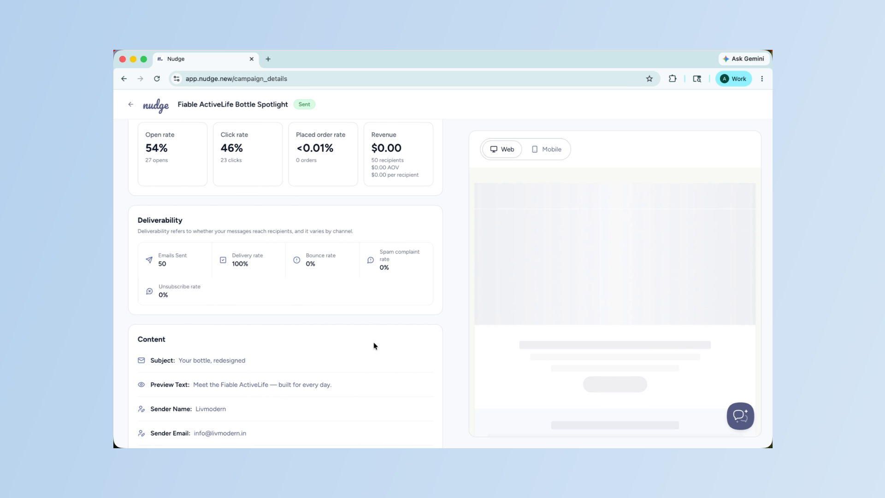Click the Placed order rate card
Screen dimensions: 885x498
coord(323,154)
